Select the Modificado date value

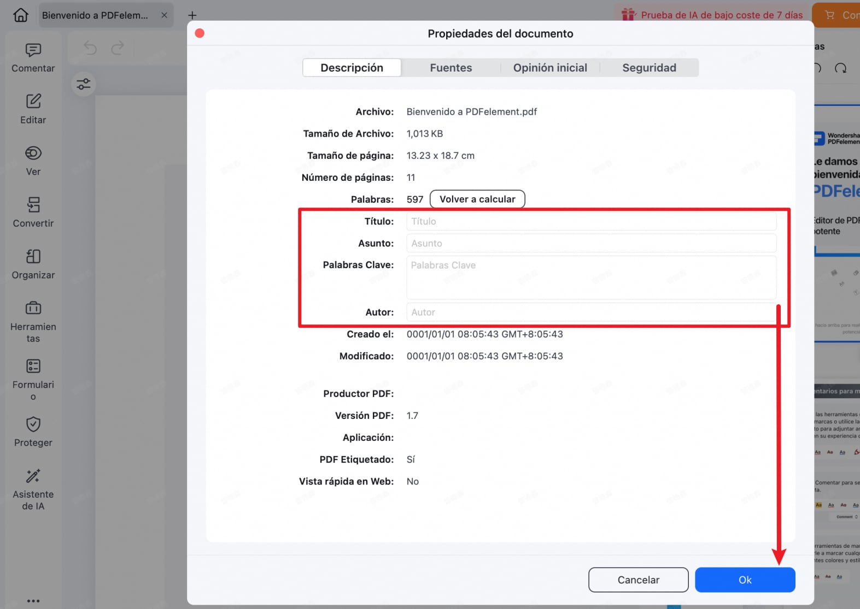485,356
